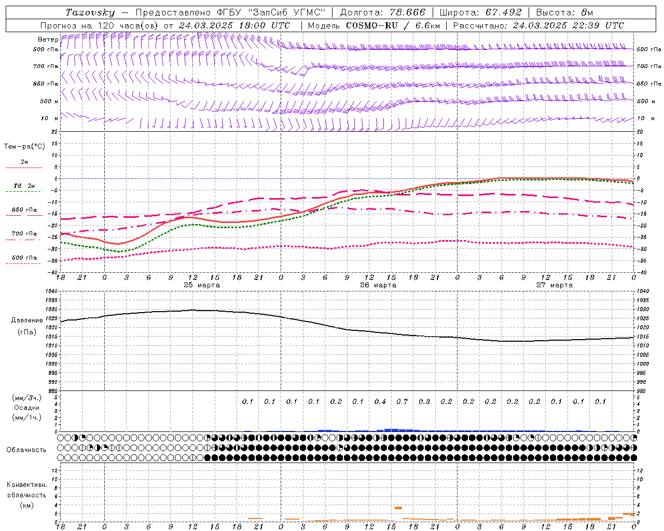Image resolution: width=664 pixels, height=531 pixels.
Task: Click the left 20 temperature axis tick
Action: click(55, 132)
